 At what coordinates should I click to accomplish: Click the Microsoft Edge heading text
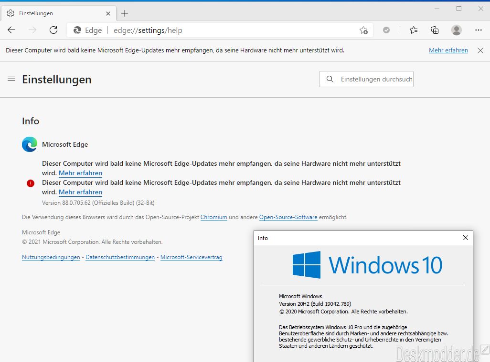click(x=65, y=144)
